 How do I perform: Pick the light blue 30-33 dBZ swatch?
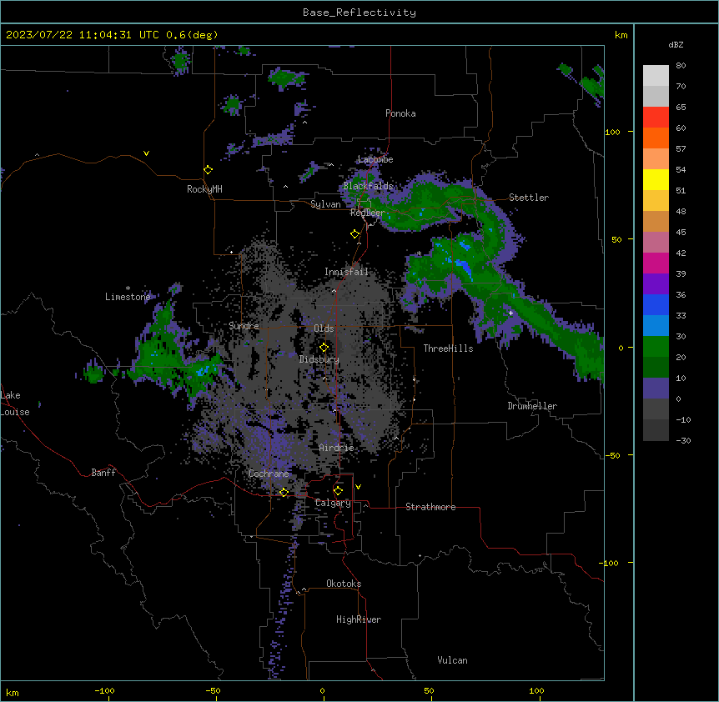tap(656, 326)
